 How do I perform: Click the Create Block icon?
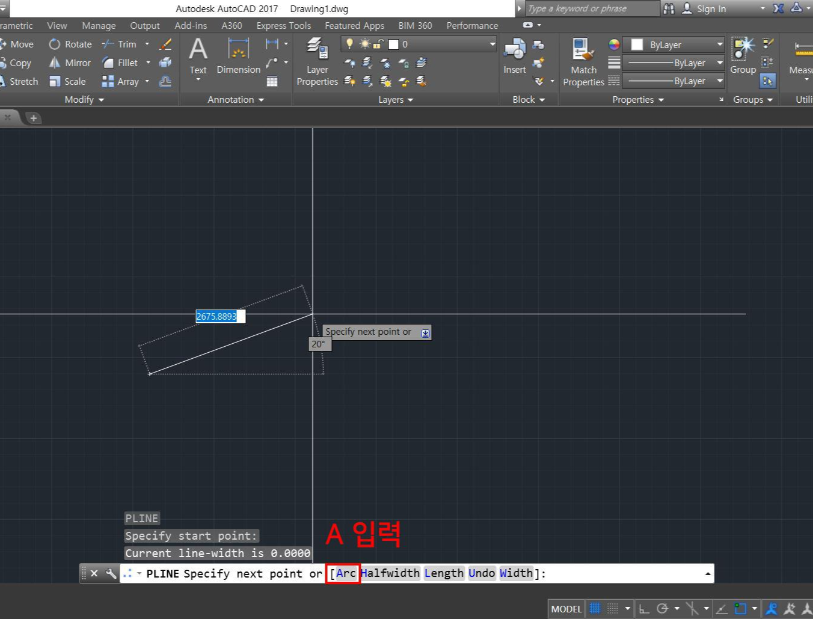pos(538,44)
